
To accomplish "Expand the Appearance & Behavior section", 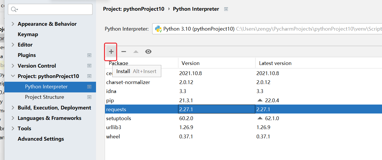I will tap(13, 24).
